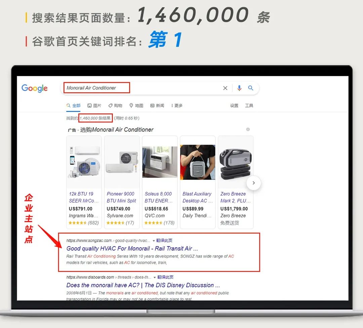The height and width of the screenshot is (328, 363).
Task: Click the Monorail Air Conditioner search field
Action: coord(141,88)
